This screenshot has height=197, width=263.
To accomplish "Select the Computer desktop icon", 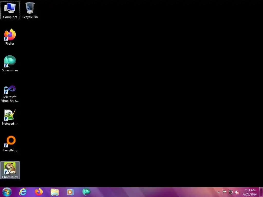I will pyautogui.click(x=10, y=10).
